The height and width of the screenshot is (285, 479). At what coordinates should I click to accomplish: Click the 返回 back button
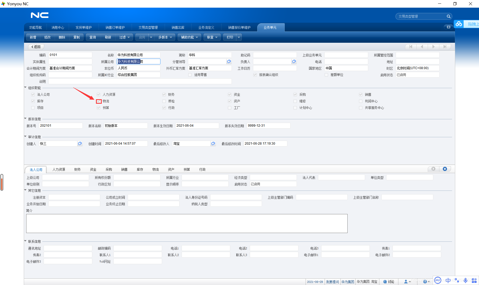pyautogui.click(x=36, y=47)
